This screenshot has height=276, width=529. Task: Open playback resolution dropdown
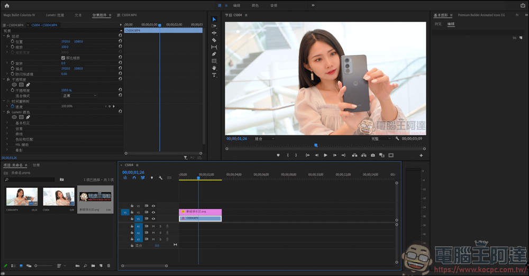[381, 139]
